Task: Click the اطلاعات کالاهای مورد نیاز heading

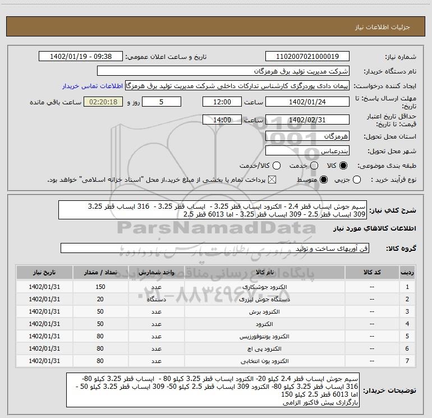Action: [x=374, y=228]
